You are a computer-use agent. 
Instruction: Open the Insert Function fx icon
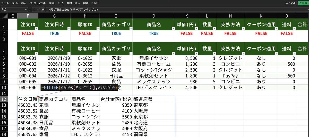pos(43,10)
